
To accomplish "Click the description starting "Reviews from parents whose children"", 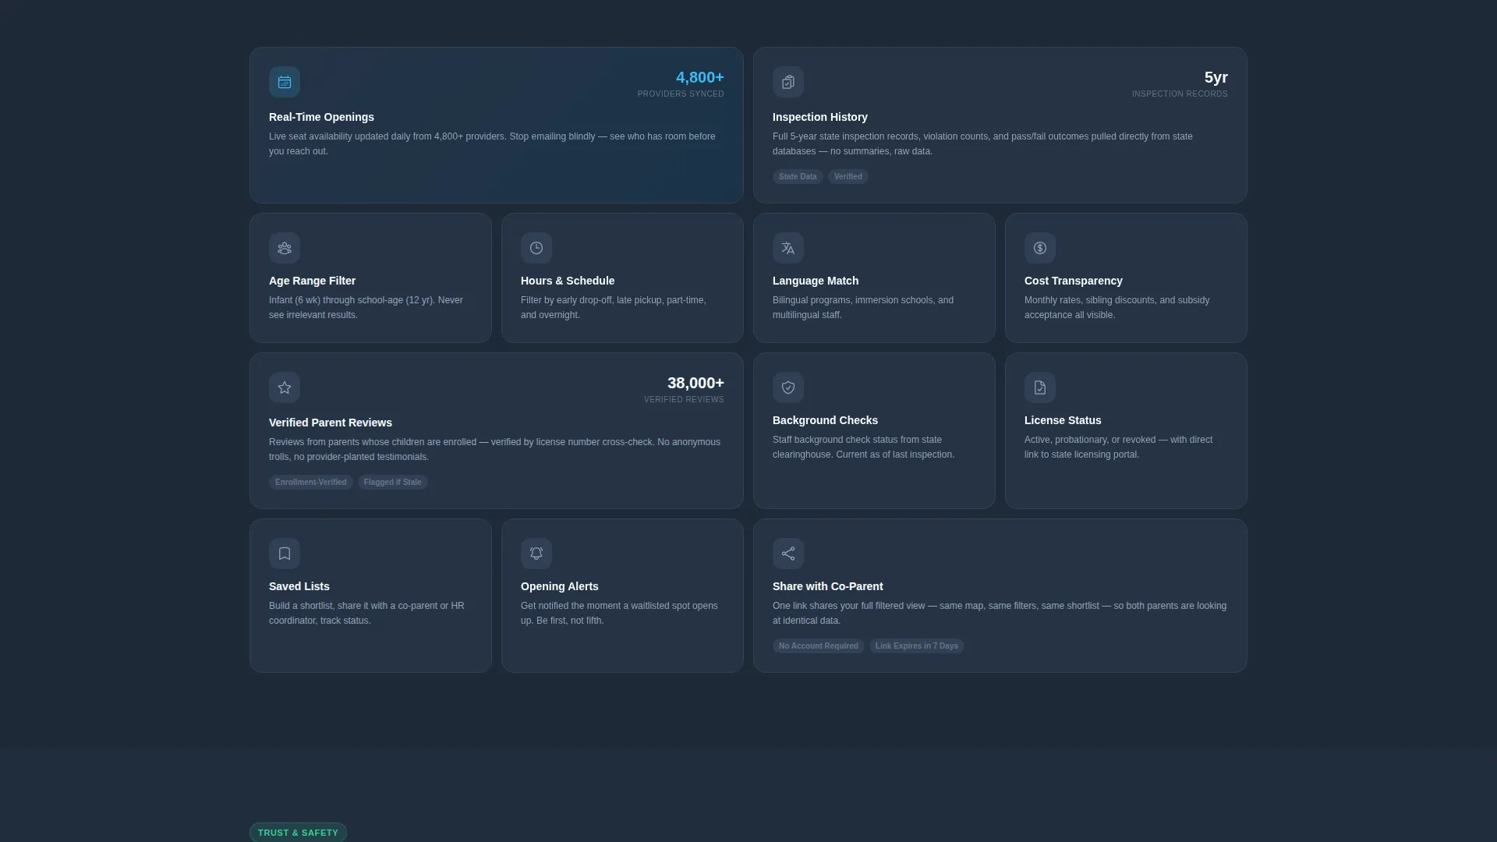I will [x=496, y=450].
